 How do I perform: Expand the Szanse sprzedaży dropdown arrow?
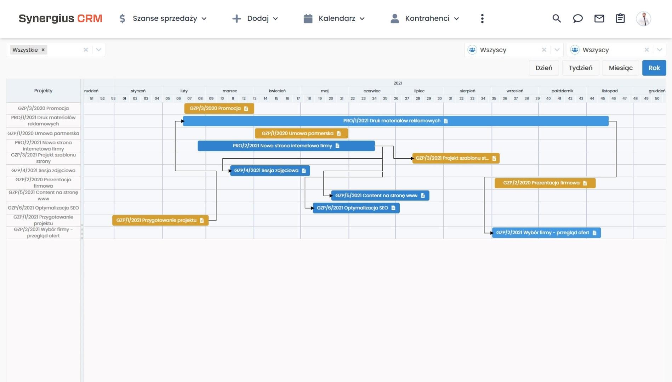[204, 19]
